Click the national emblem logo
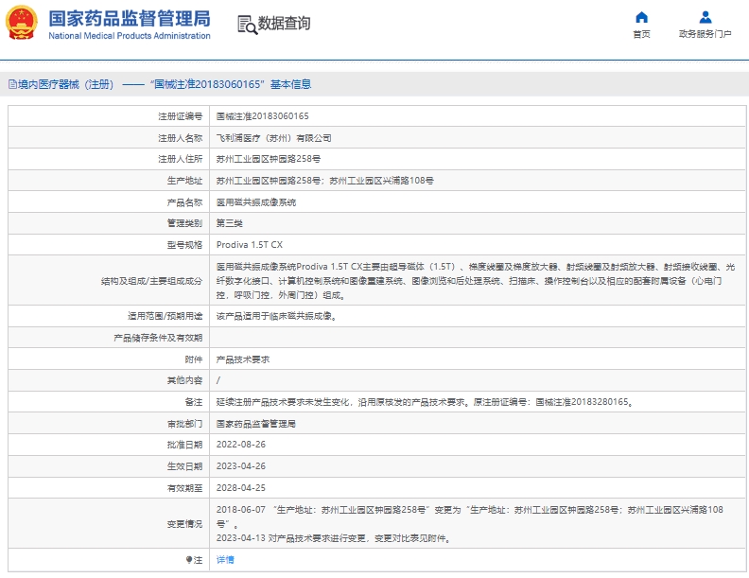 click(x=22, y=22)
